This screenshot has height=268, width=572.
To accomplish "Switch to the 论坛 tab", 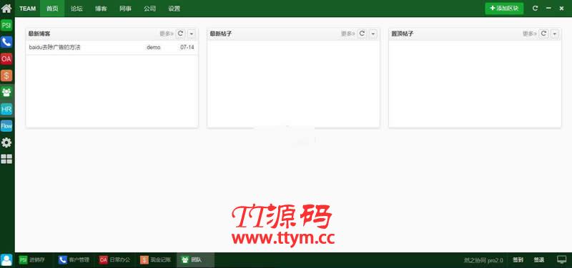I will tap(77, 9).
